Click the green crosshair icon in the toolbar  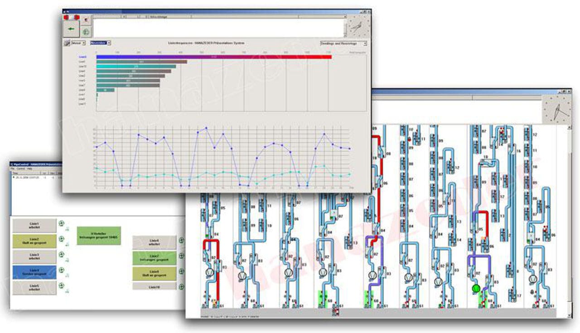click(x=86, y=33)
